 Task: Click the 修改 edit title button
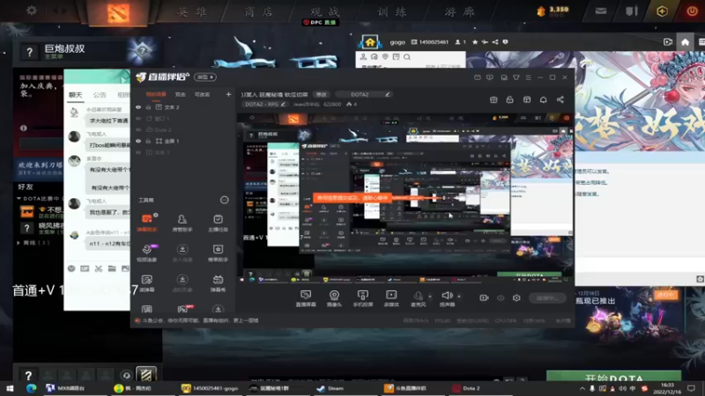pos(322,94)
